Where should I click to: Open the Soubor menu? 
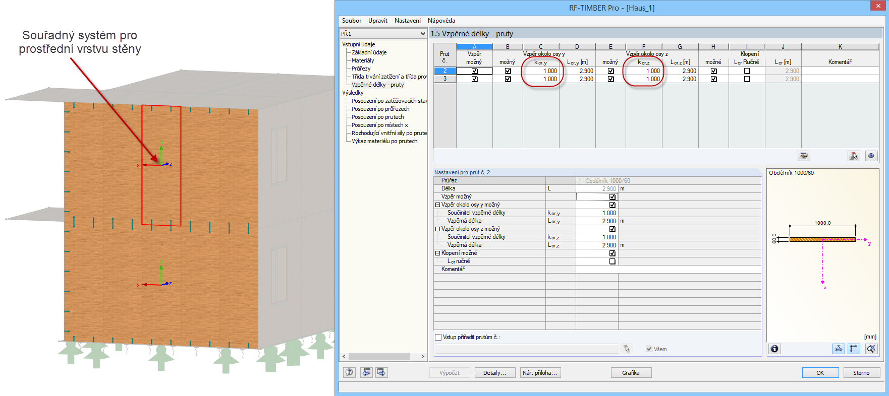[351, 21]
